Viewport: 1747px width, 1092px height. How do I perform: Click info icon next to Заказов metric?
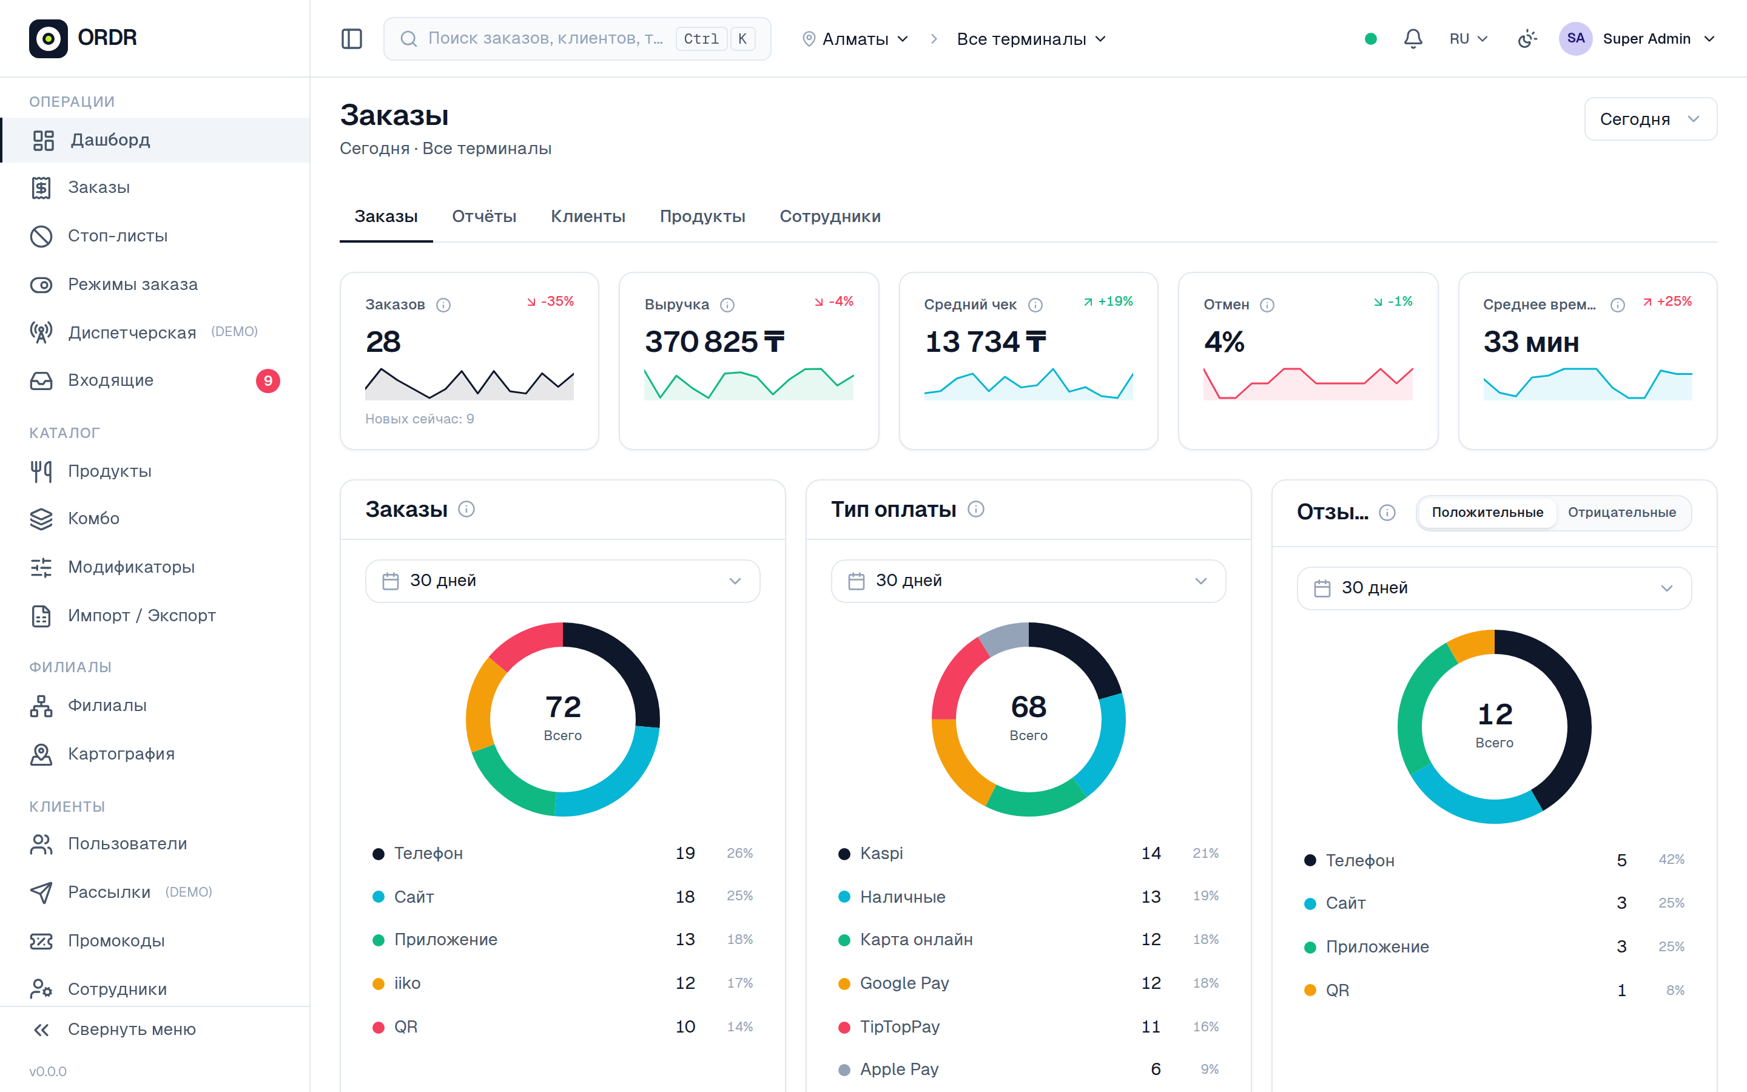[x=443, y=305]
